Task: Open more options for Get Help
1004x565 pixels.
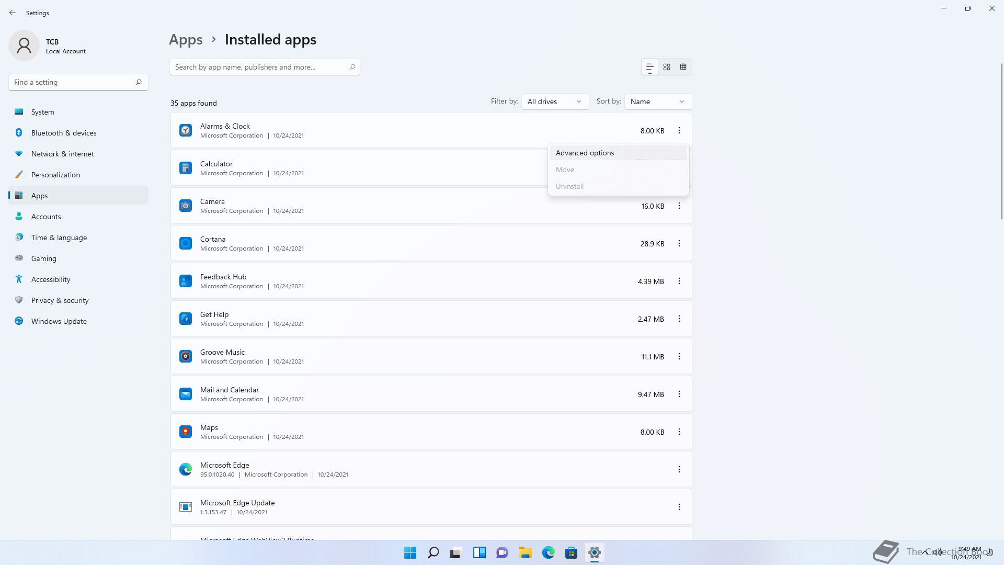Action: point(679,319)
